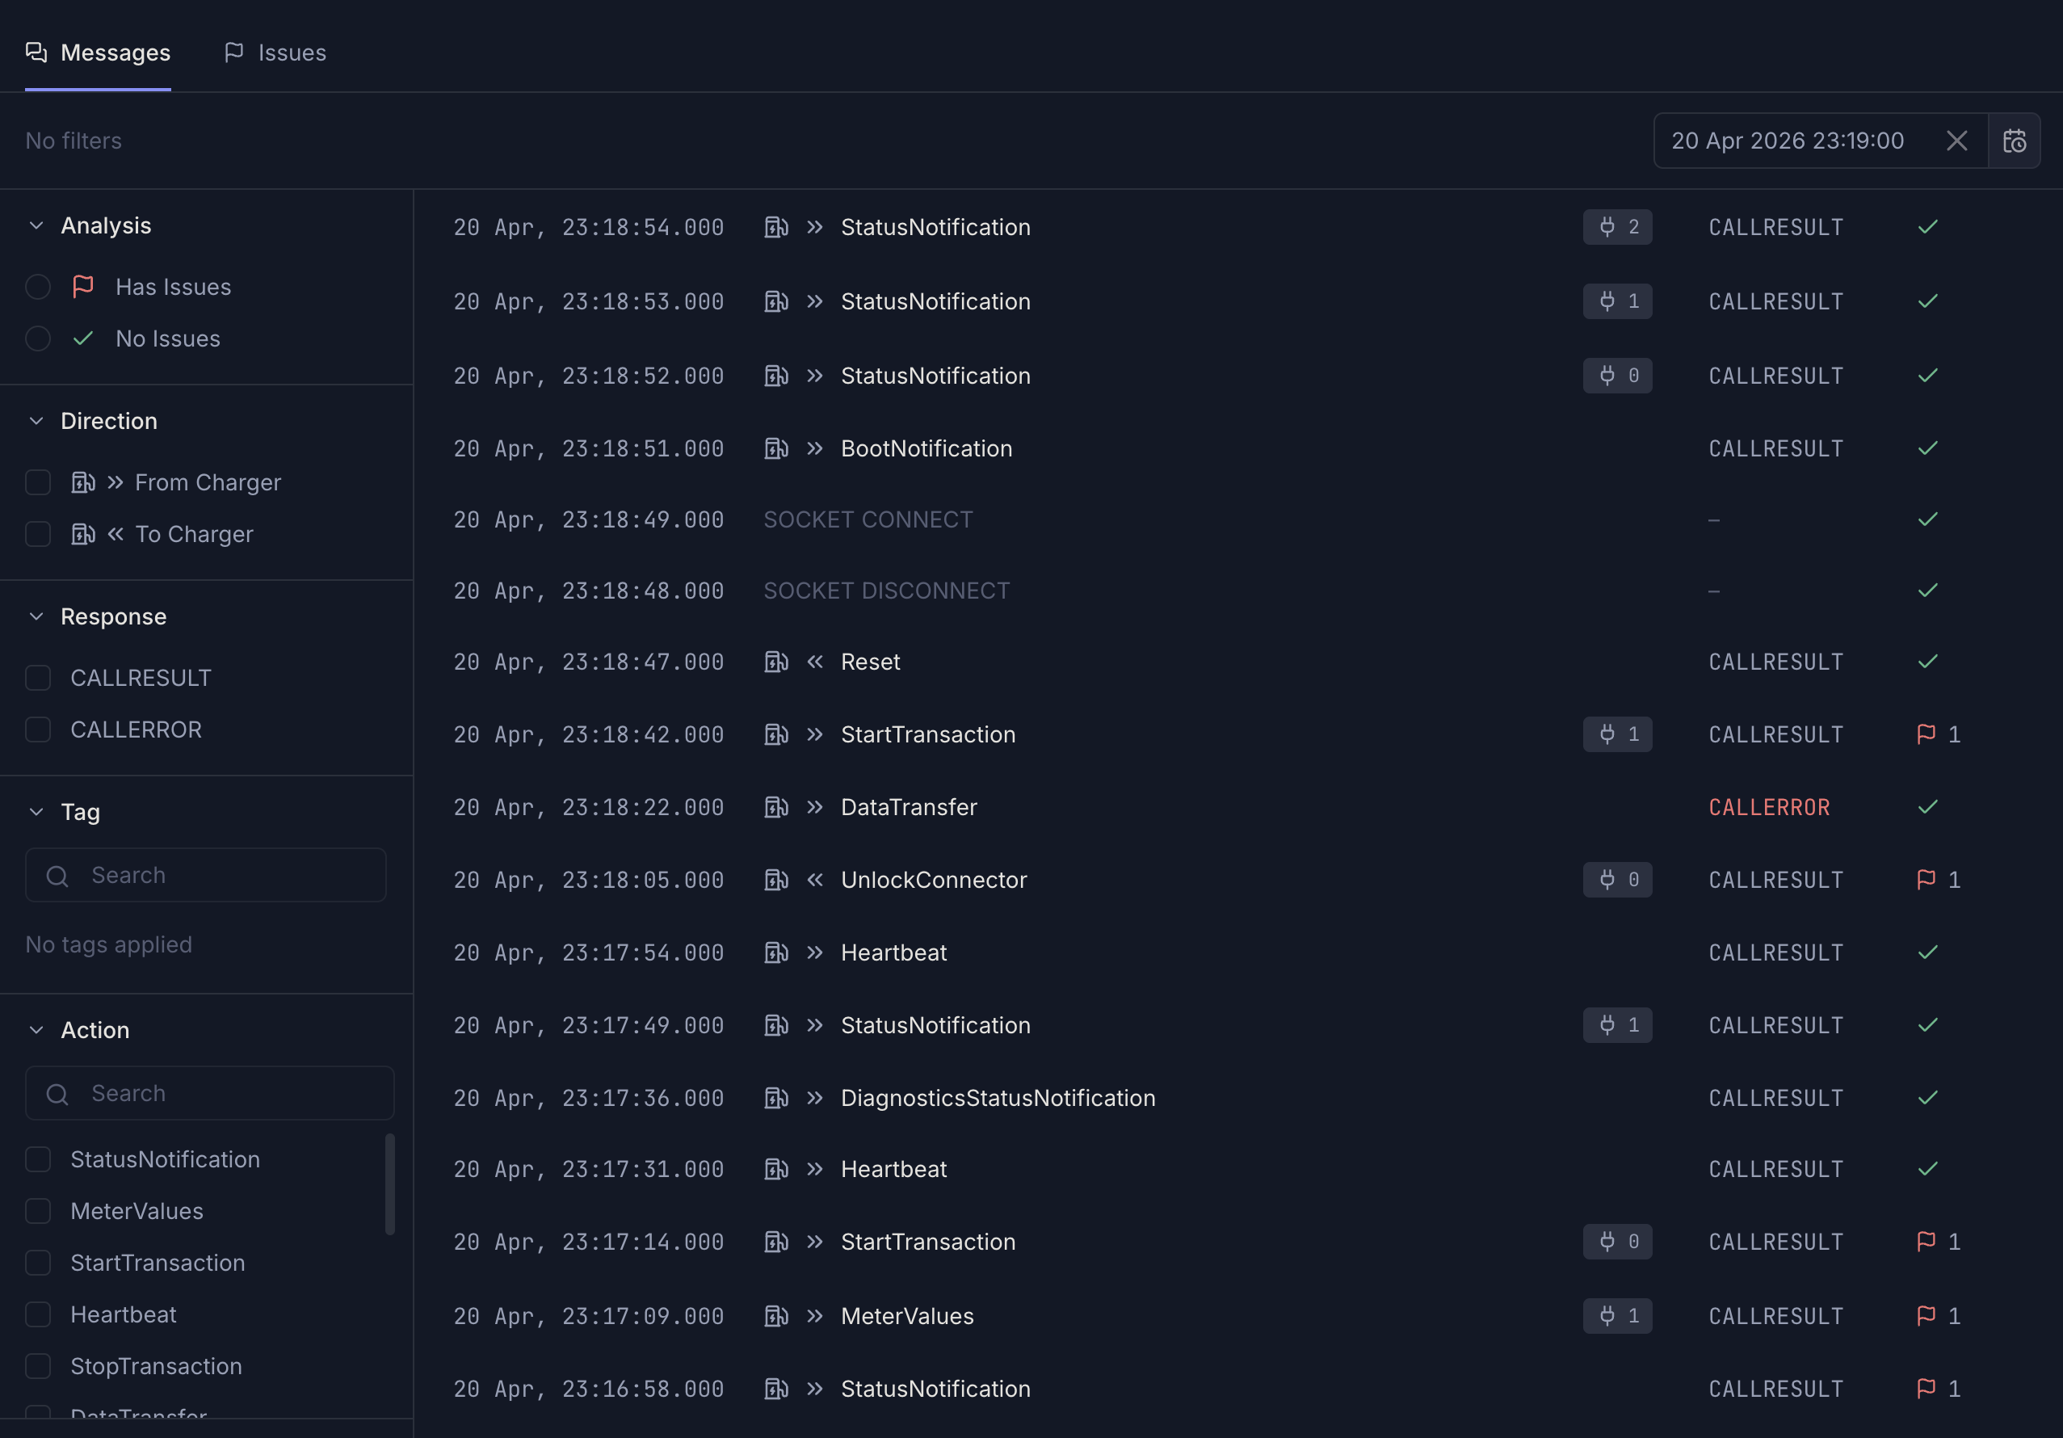Click the green checkmark on SOCKET CONNECT row

[1927, 519]
